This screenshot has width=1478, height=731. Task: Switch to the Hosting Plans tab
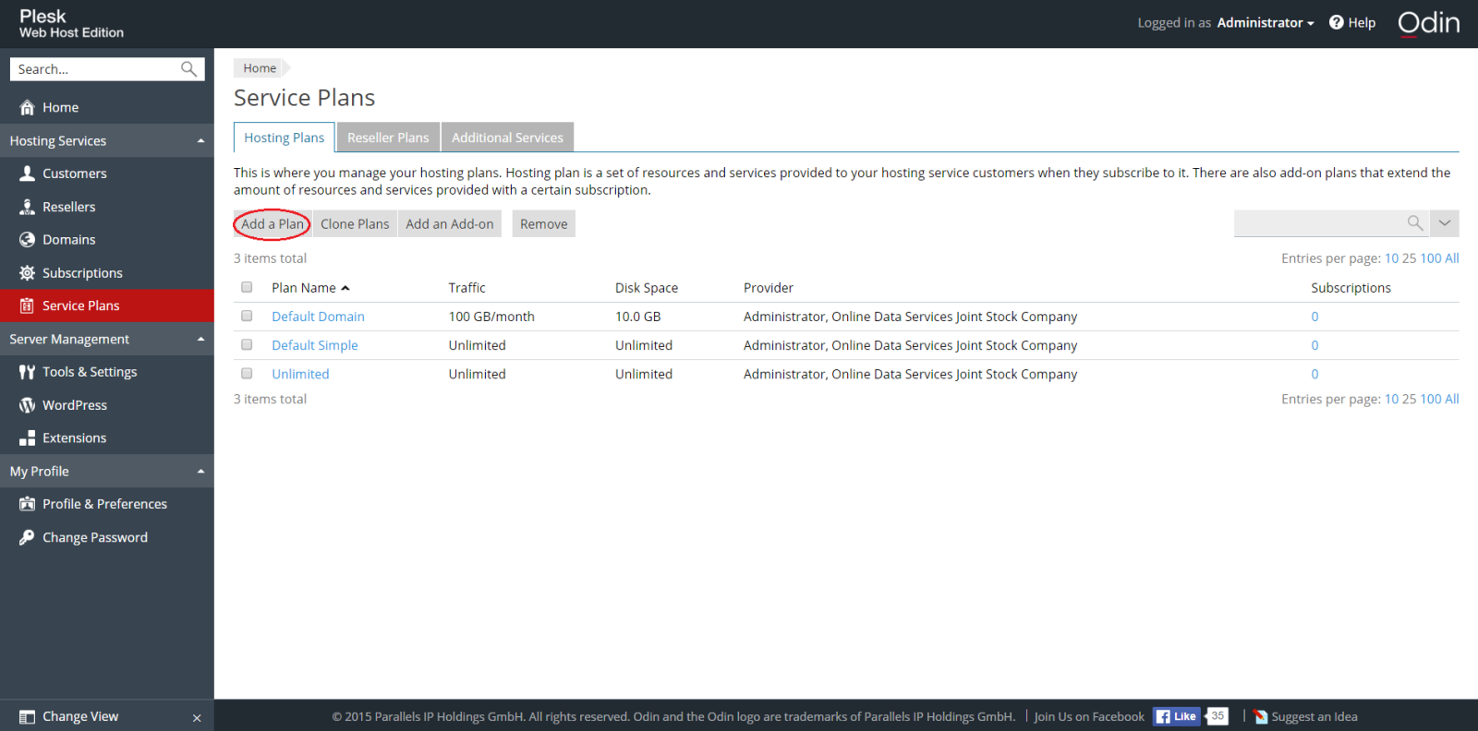[285, 138]
